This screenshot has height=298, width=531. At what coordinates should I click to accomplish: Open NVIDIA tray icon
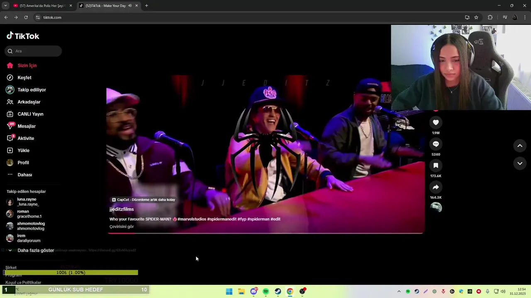(470, 291)
